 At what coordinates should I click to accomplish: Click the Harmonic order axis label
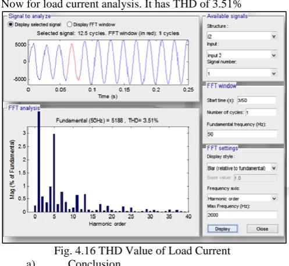pos(108,224)
